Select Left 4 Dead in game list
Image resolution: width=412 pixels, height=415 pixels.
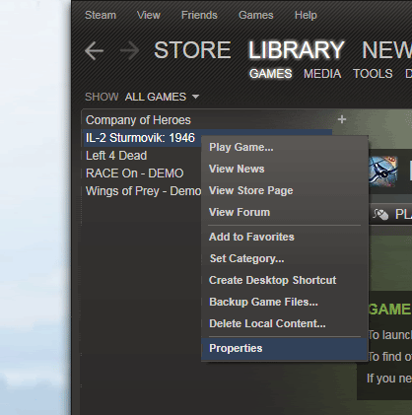pyautogui.click(x=116, y=156)
